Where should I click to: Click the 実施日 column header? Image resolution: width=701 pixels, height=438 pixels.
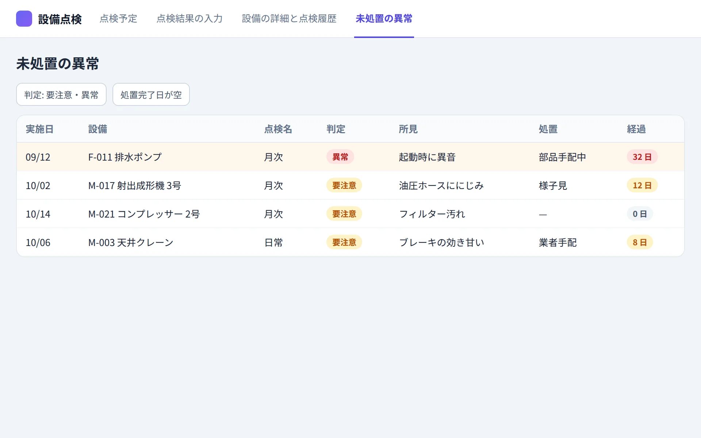(39, 129)
